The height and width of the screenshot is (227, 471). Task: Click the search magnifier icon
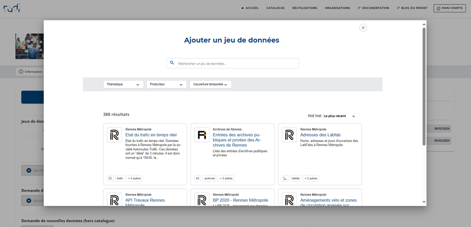coord(172,63)
